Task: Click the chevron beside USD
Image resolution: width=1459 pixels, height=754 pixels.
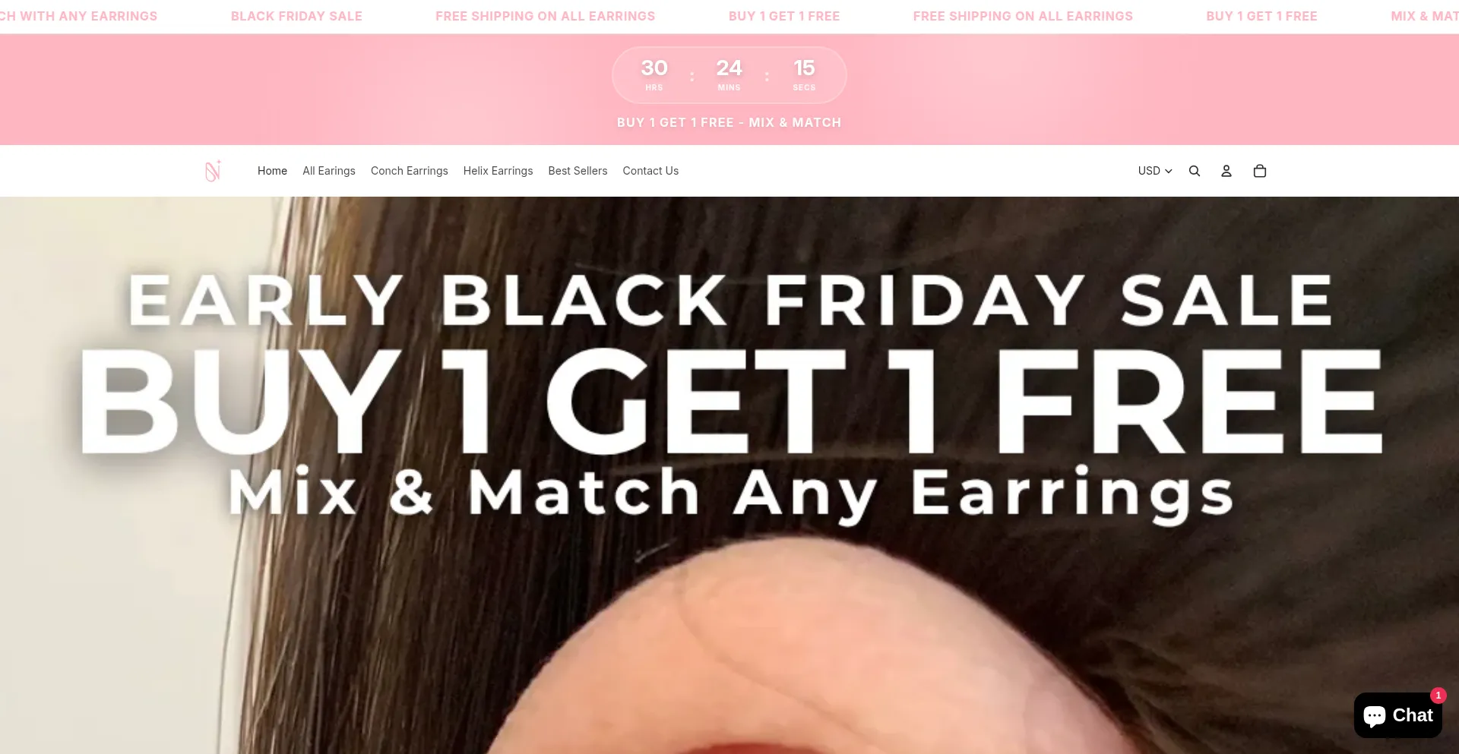Action: 1169,172
